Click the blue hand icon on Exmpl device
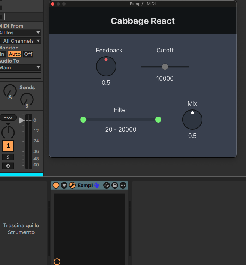The height and width of the screenshot is (265, 246). [97, 185]
